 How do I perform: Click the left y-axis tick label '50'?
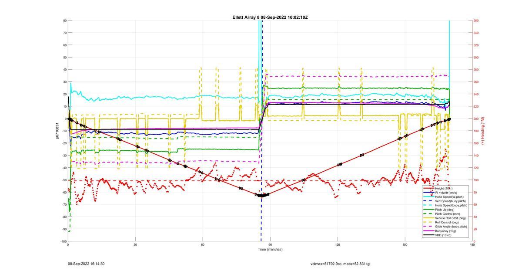click(64, 57)
